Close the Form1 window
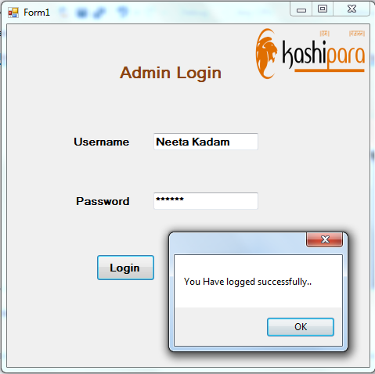Image resolution: width=375 pixels, height=374 pixels. coord(352,9)
